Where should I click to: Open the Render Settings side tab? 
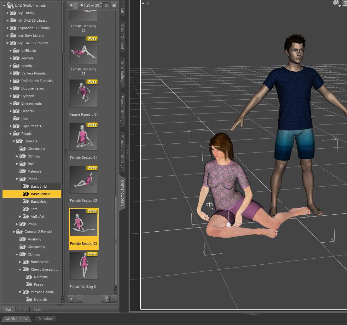(x=122, y=109)
